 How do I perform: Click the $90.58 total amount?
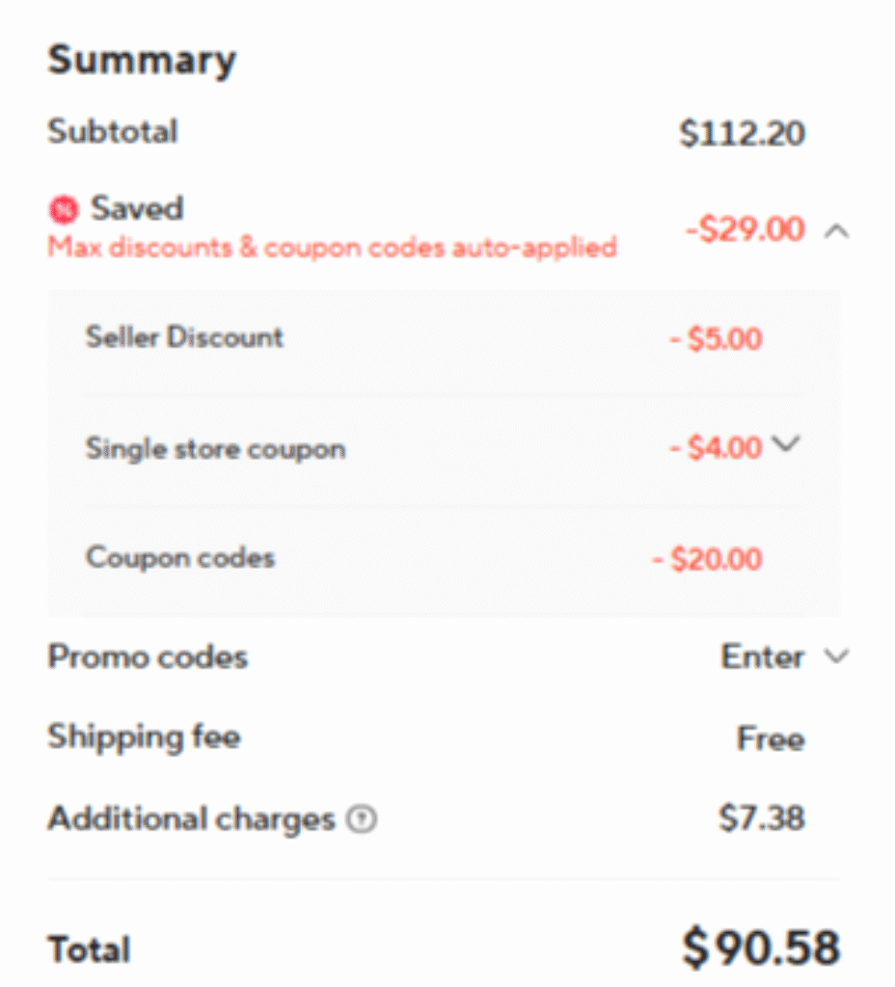(761, 947)
